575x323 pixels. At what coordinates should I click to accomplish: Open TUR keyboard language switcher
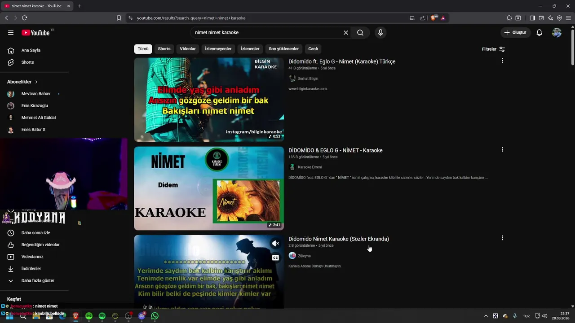point(526,316)
